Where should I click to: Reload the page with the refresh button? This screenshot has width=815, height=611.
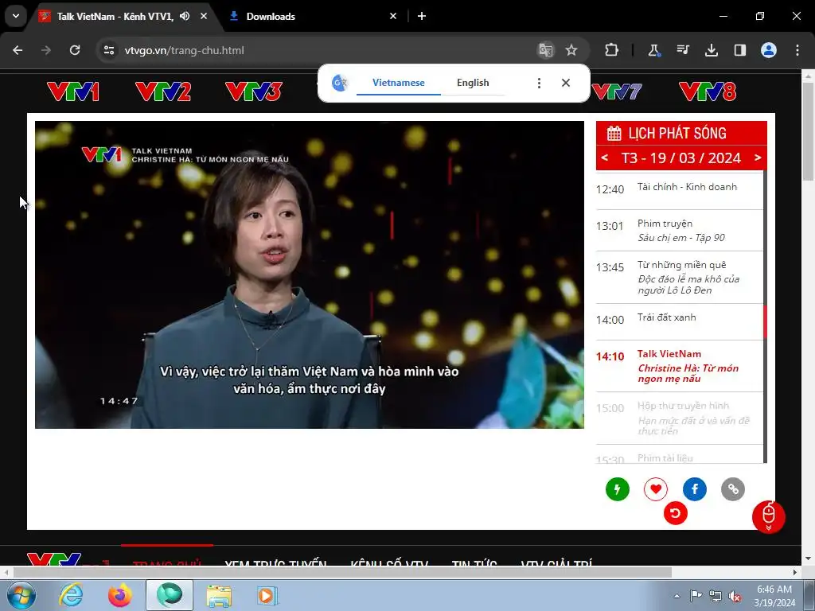coord(75,50)
